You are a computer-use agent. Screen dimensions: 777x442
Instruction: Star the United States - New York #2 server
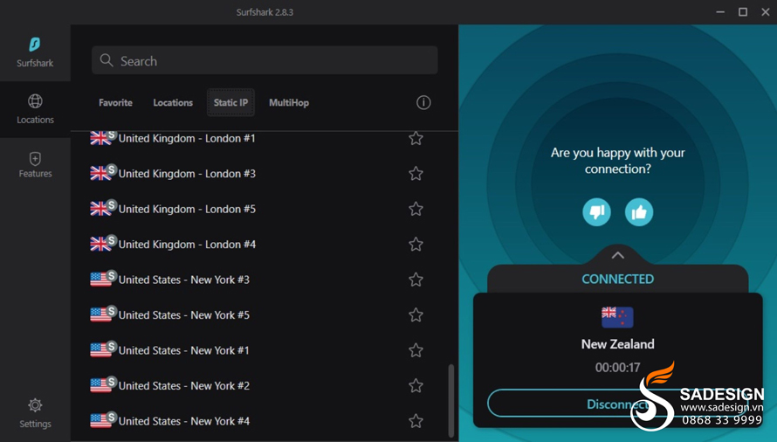[416, 385]
